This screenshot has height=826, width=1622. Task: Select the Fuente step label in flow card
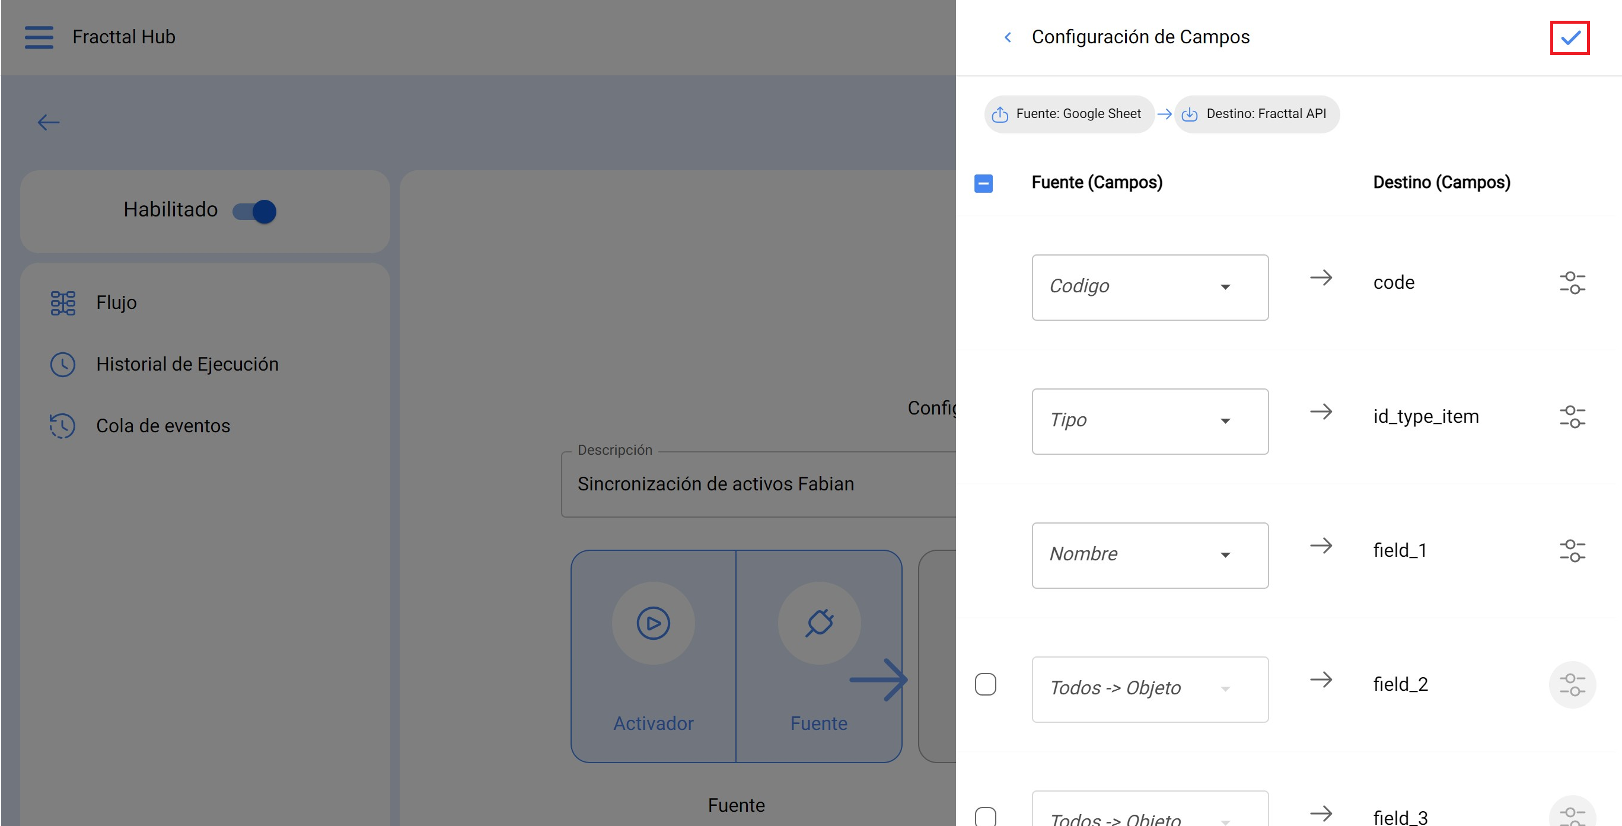[818, 723]
